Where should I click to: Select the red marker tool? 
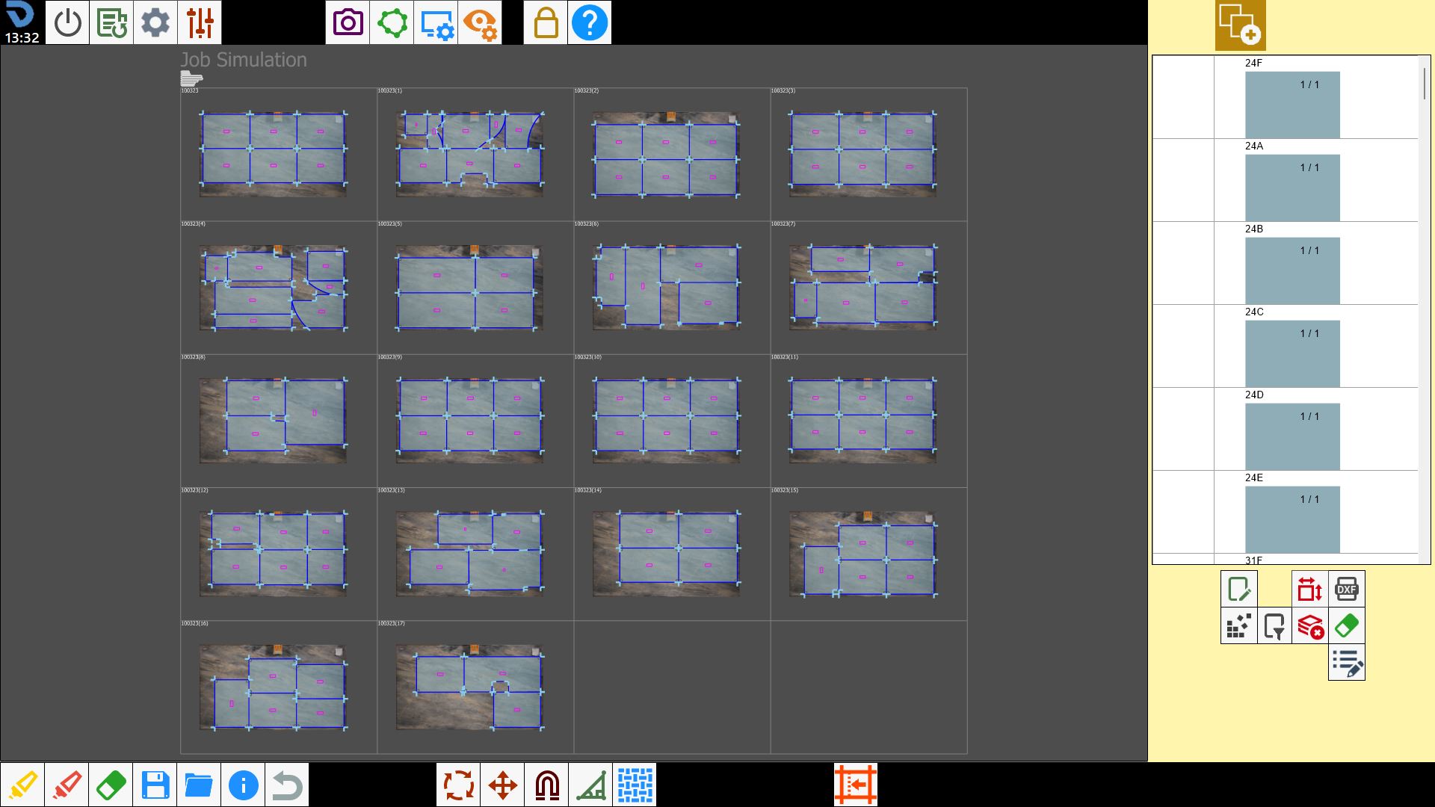pyautogui.click(x=67, y=785)
